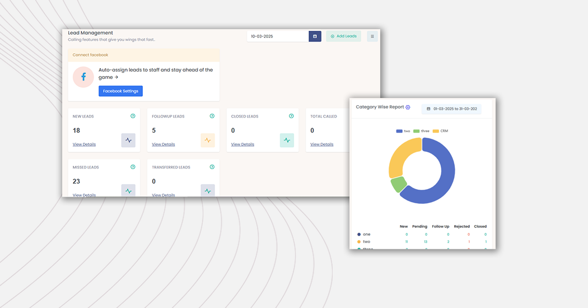Click the Connect facebook banner text

tap(90, 55)
